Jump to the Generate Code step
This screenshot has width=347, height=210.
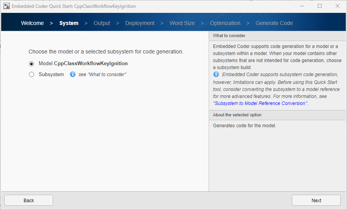[274, 23]
